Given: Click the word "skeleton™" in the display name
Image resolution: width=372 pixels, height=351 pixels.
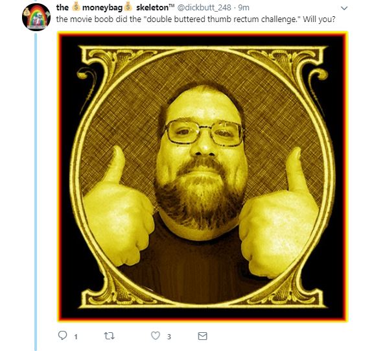Looking at the screenshot, I should (x=155, y=7).
